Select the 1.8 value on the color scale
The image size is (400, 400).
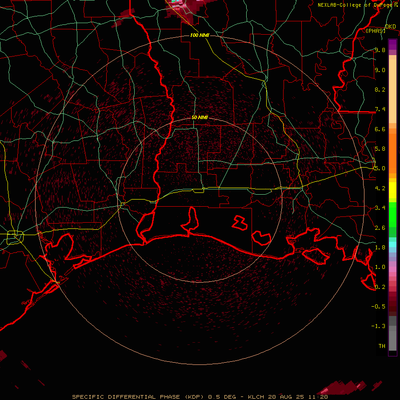click(380, 248)
